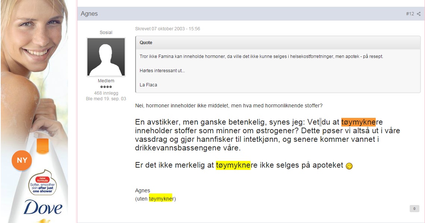
Task: Click the 'Medlem' group label
Action: coord(106,81)
